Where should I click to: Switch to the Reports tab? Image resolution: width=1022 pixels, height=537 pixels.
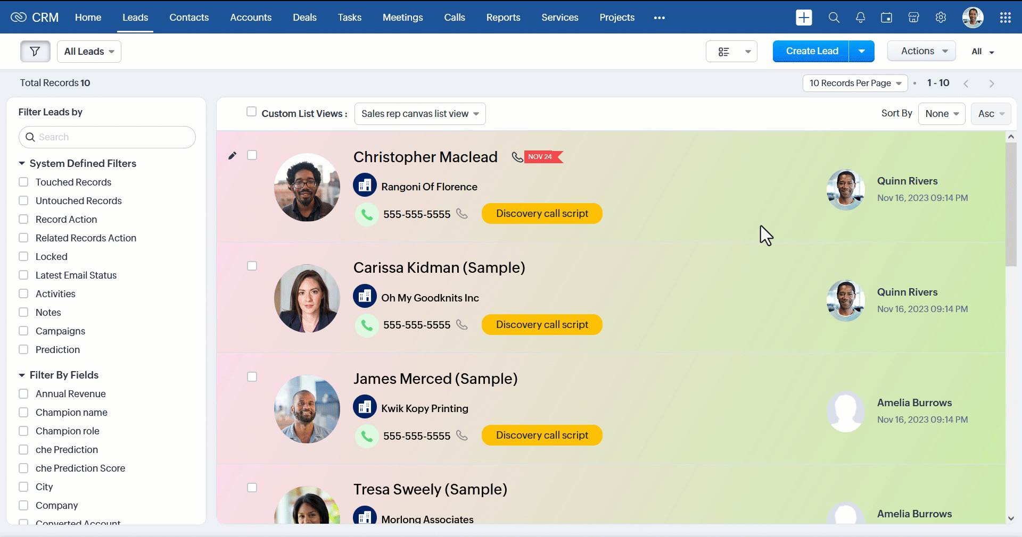[503, 18]
